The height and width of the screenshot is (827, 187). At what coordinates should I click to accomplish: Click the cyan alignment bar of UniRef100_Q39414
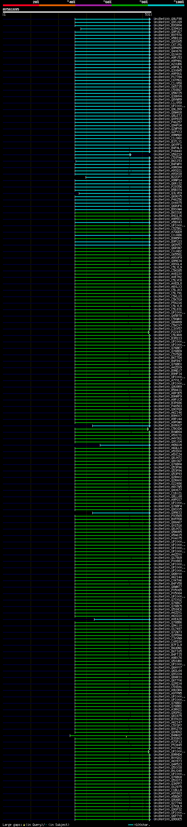click(115, 29)
